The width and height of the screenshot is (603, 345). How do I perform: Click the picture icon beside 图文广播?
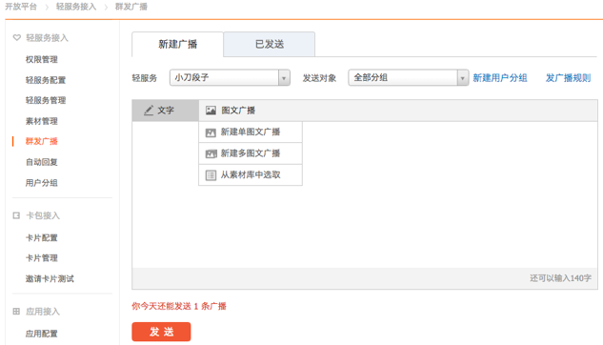click(211, 111)
